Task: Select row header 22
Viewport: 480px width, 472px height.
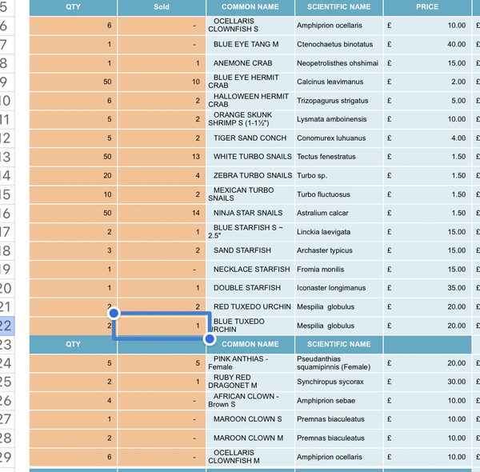Action: [6, 326]
